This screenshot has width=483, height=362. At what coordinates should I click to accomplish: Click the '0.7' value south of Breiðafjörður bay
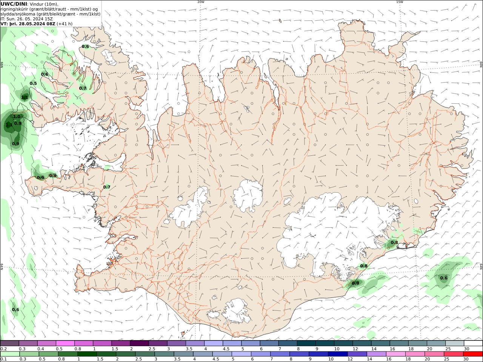(107, 187)
